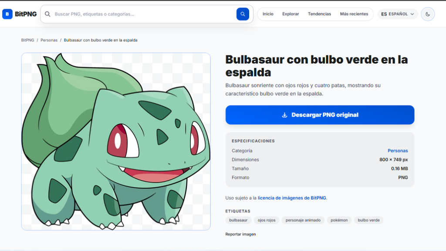Click the Categoría label
This screenshot has height=251, width=446.
point(242,151)
